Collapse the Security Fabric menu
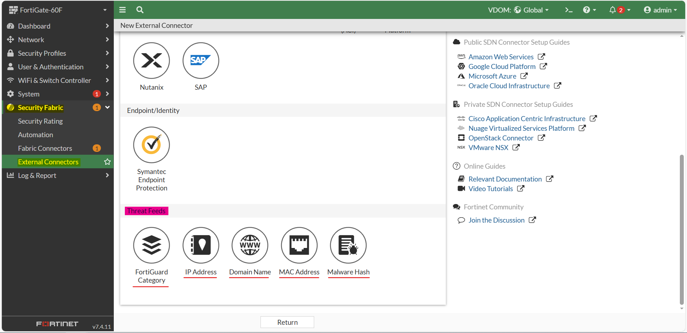Screen dimensions: 687x333 coord(58,108)
